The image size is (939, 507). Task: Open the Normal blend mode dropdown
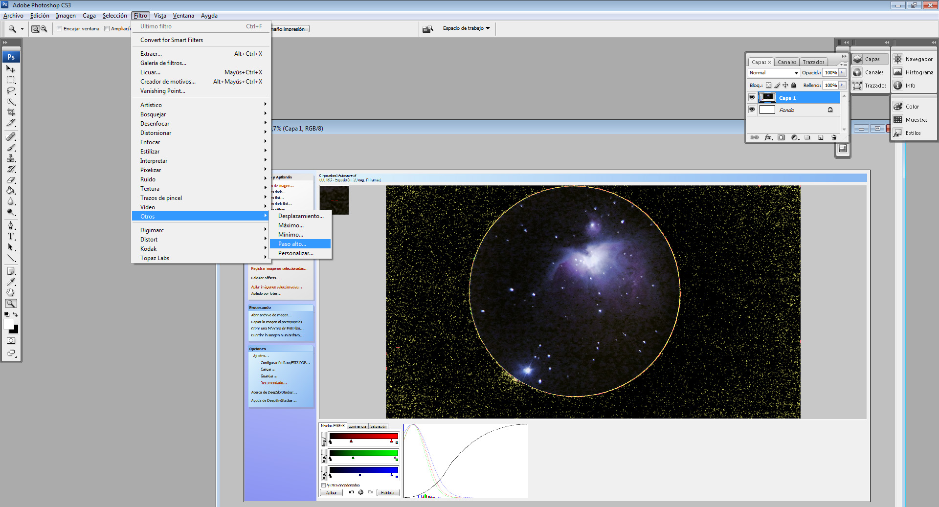tap(774, 73)
